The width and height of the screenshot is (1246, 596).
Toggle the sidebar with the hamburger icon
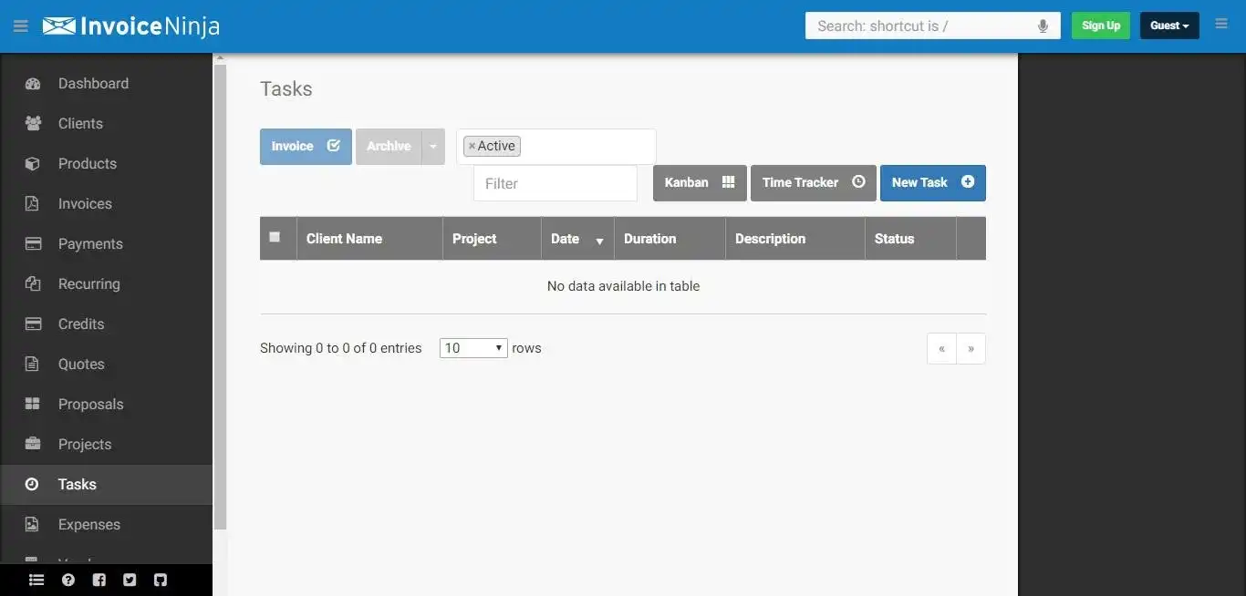(20, 26)
